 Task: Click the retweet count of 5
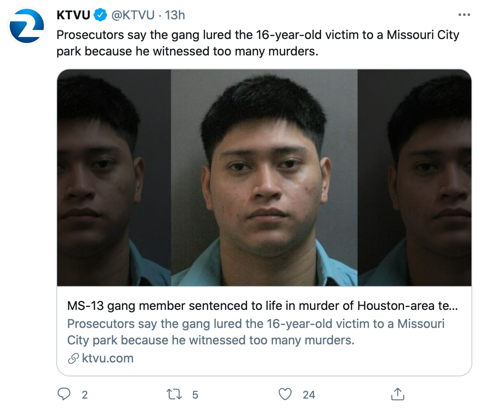[x=195, y=395]
